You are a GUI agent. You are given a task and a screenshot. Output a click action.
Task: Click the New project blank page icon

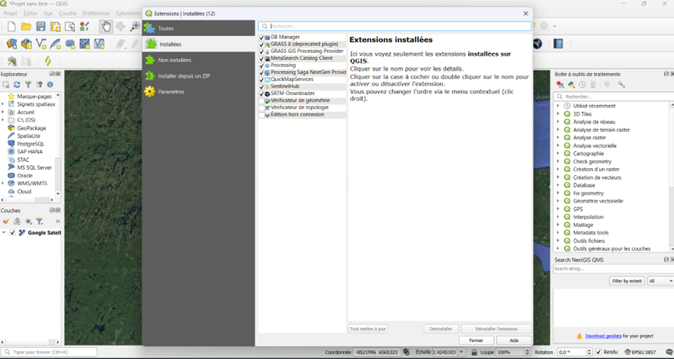(12, 27)
